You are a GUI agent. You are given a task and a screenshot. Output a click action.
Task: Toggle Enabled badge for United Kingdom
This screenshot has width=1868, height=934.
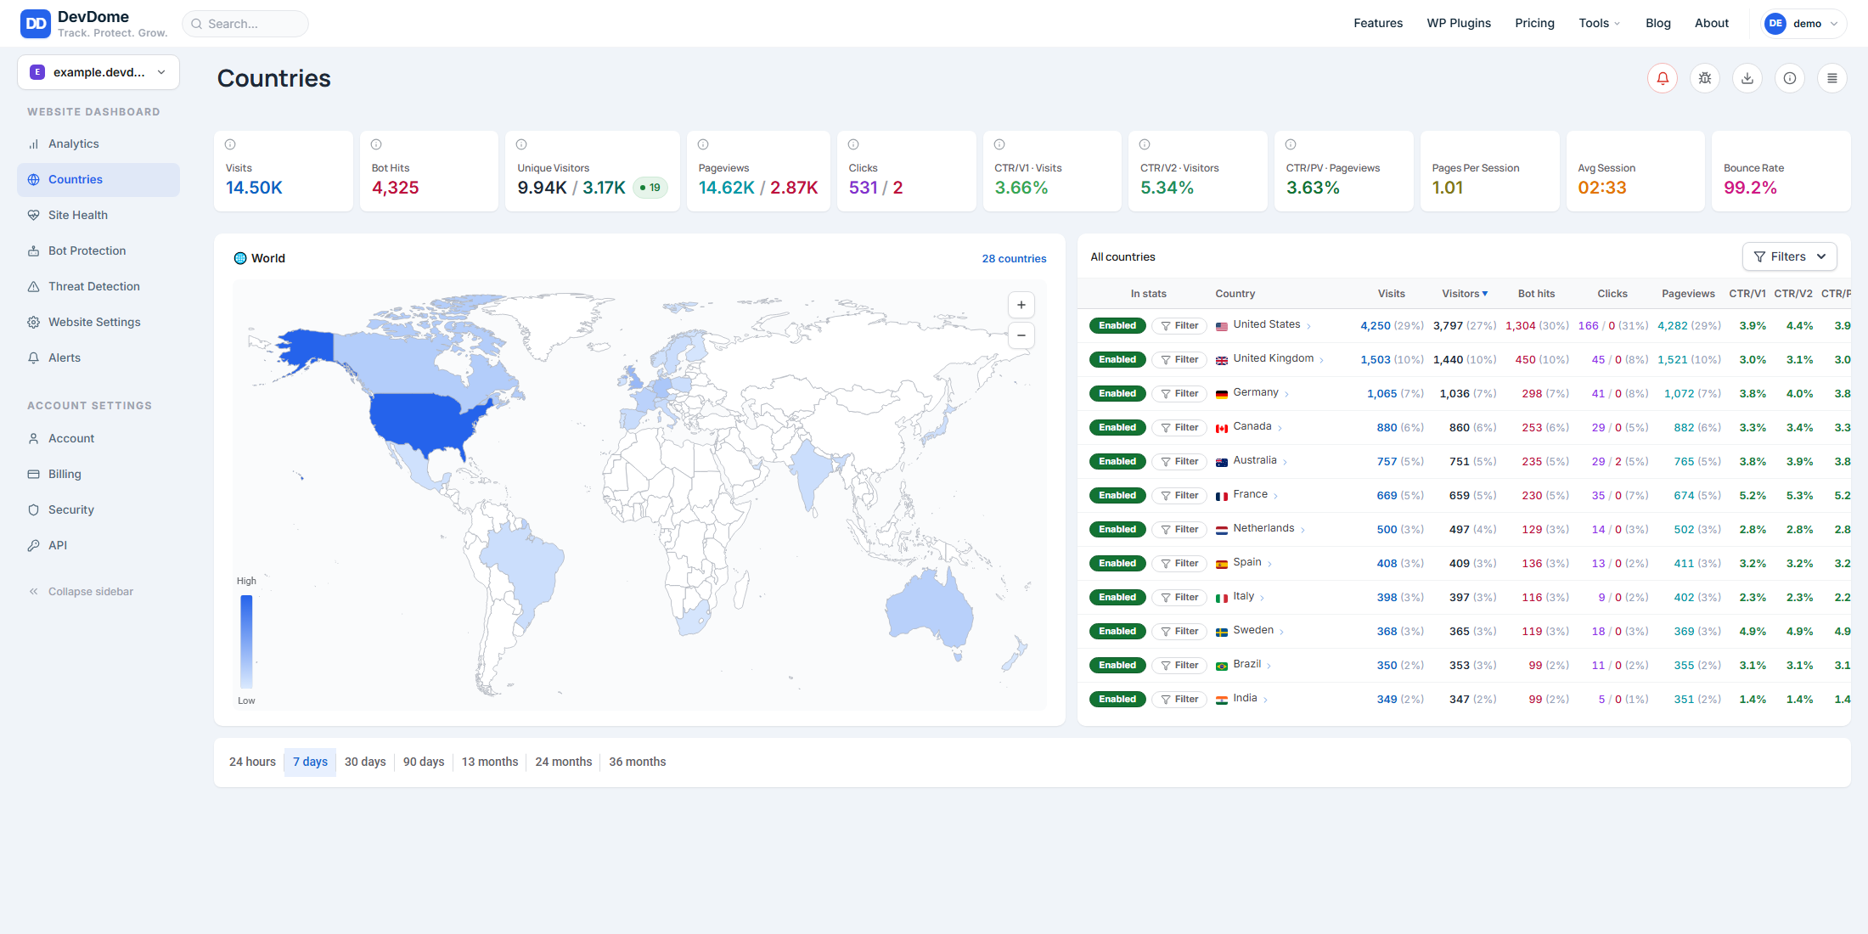[1117, 360]
